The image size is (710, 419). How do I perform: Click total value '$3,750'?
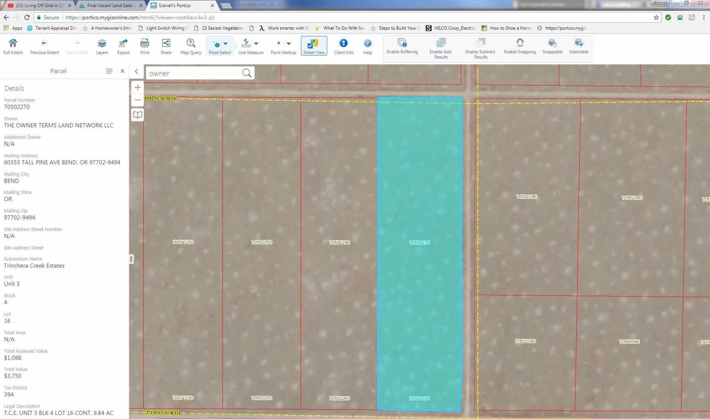13,376
